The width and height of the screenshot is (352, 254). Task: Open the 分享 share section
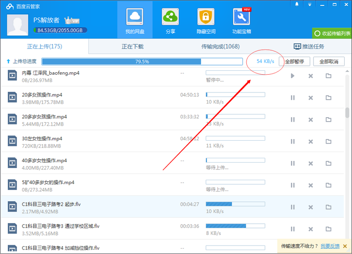click(x=170, y=21)
